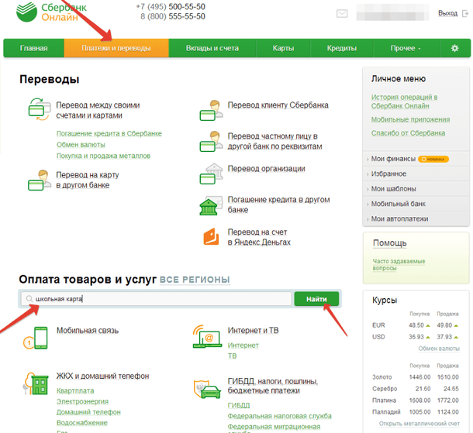The height and width of the screenshot is (433, 473).
Task: Click the Yandex Money transfer icon
Action: pos(211,236)
